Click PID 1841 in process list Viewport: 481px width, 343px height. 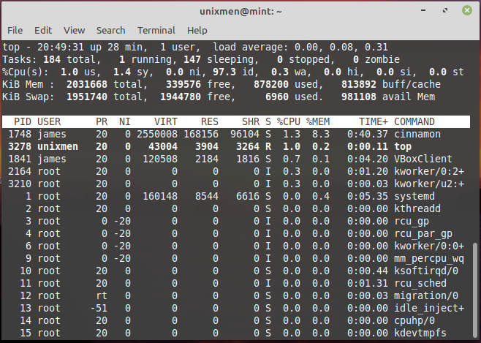(20, 159)
